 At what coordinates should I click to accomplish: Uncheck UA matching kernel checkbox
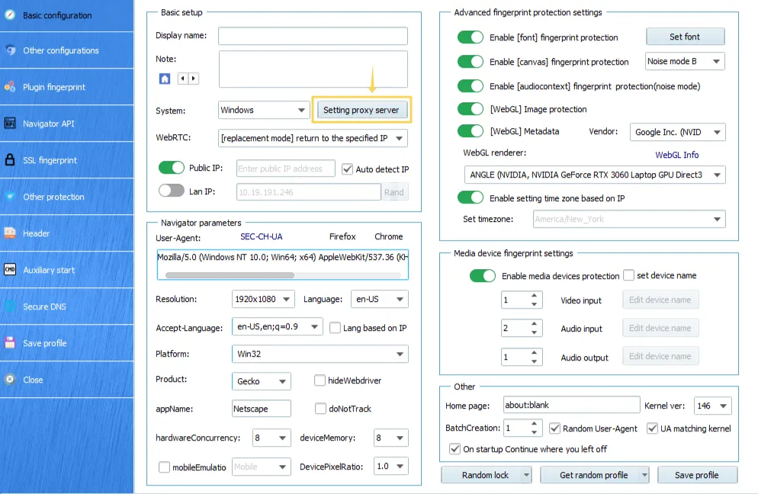click(x=652, y=428)
